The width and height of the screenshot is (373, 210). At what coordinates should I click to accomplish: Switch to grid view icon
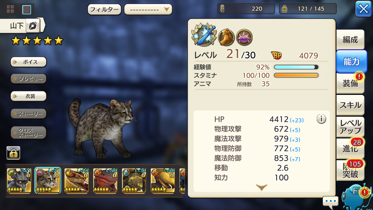10,9
